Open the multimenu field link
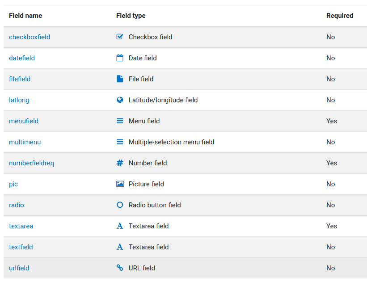This screenshot has width=367, height=286. pos(25,142)
